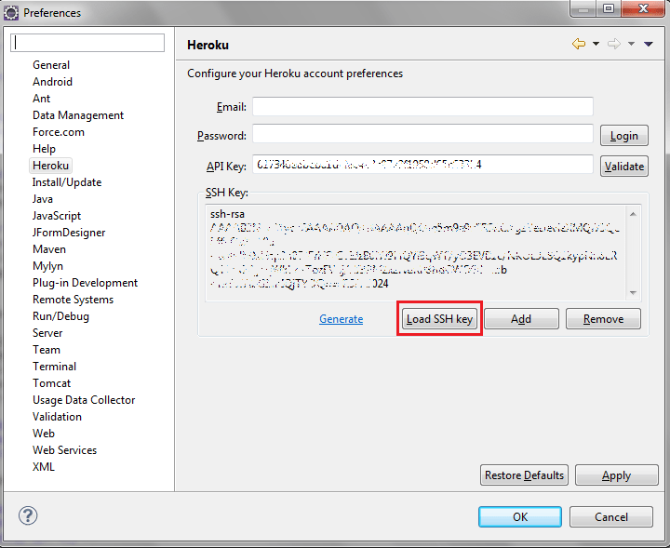This screenshot has width=670, height=548.
Task: Close the Preferences window
Action: coord(643,8)
